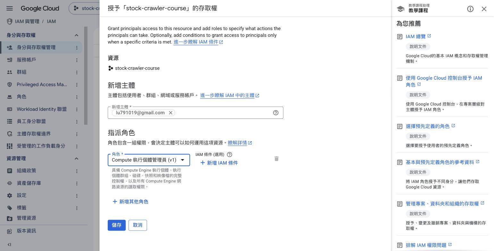Open 瞭解詳情 link under 指派角色

[x=240, y=143]
